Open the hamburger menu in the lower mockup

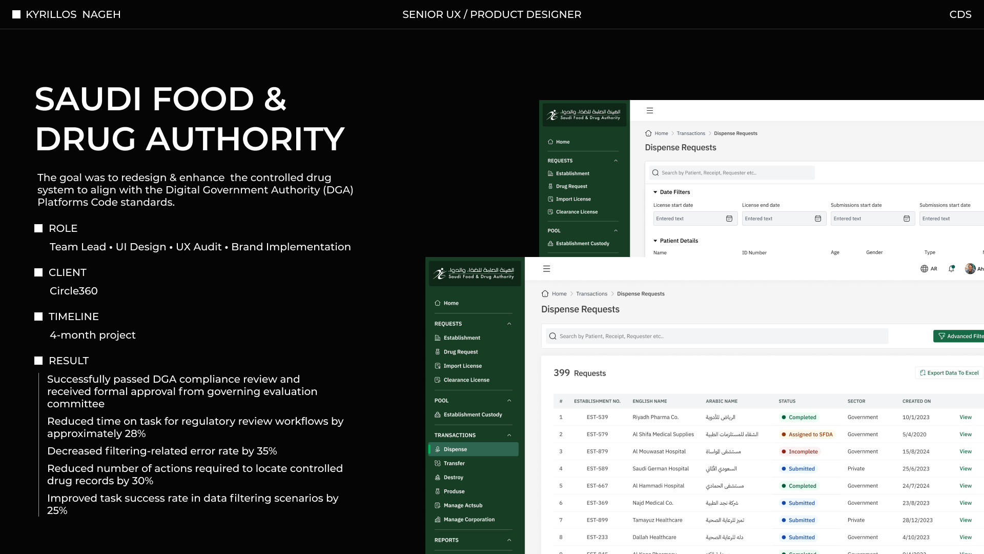547,269
